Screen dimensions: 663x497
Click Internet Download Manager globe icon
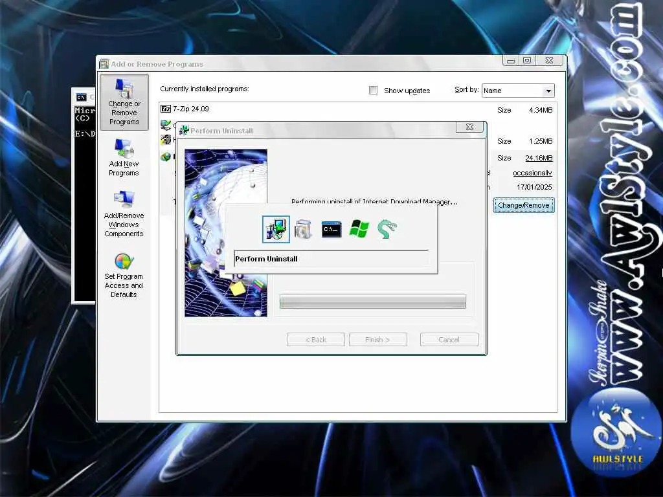tap(166, 157)
